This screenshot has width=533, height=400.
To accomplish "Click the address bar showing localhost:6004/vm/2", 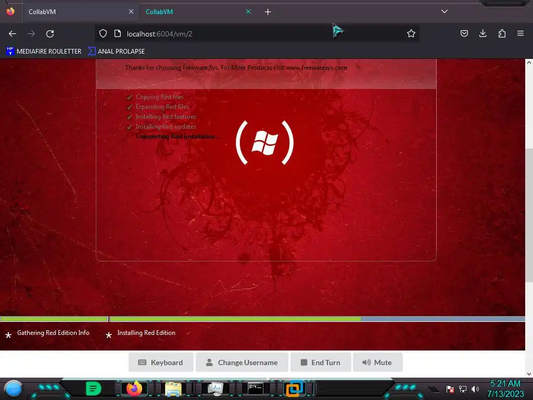I will 257,34.
